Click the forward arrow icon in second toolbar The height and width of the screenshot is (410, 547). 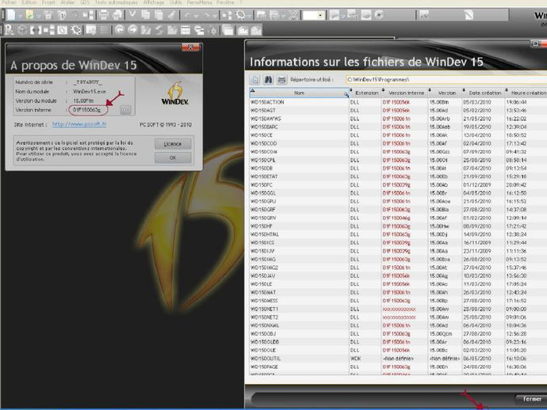click(x=133, y=30)
